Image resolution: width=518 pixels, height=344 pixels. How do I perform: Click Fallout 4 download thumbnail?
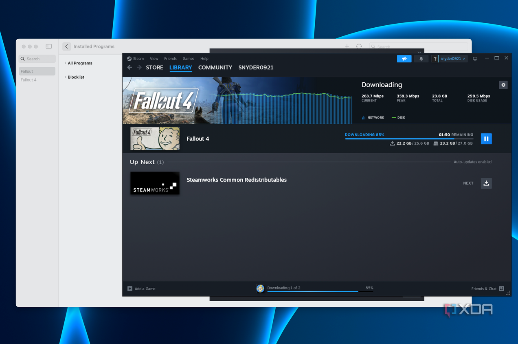click(155, 139)
